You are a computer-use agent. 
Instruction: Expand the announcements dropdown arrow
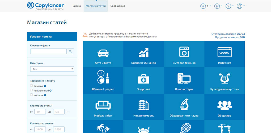point(222,6)
